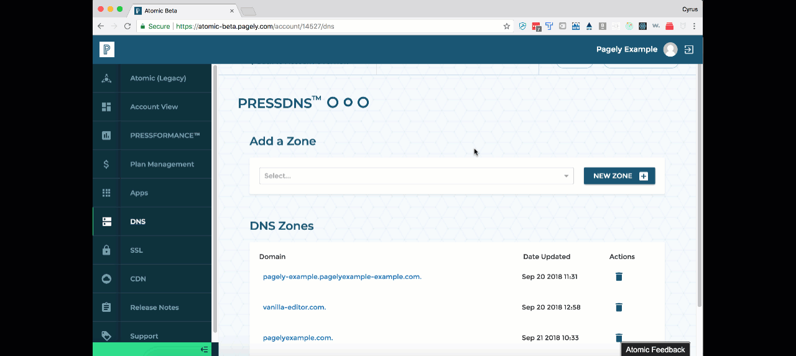Click the PRESSFORMANCE chart icon
The height and width of the screenshot is (356, 796).
[x=106, y=135]
